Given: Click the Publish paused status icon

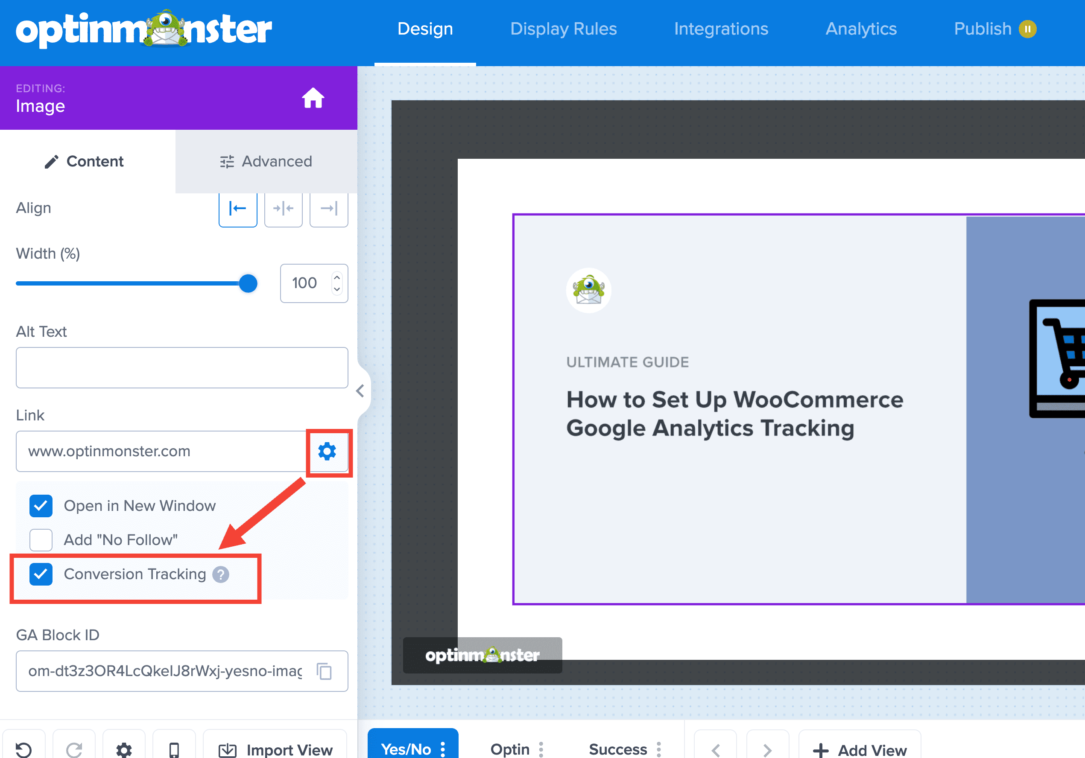Looking at the screenshot, I should 1027,29.
